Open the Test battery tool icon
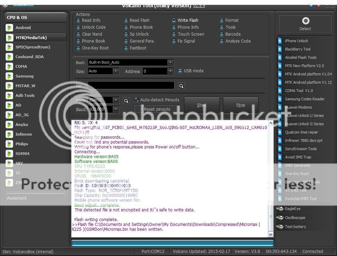This screenshot has height=256, width=337. (280, 227)
